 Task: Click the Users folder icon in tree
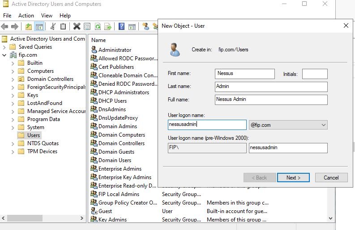[21, 135]
